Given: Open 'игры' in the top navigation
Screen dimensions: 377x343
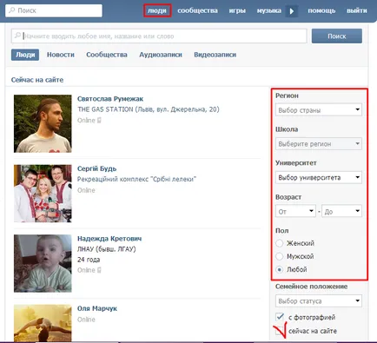Looking at the screenshot, I should tap(237, 10).
